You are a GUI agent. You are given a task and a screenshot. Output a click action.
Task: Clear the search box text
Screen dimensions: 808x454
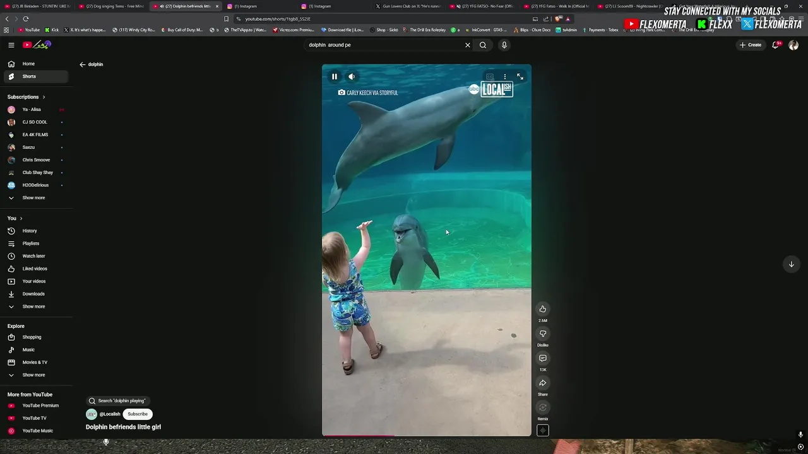click(x=468, y=45)
